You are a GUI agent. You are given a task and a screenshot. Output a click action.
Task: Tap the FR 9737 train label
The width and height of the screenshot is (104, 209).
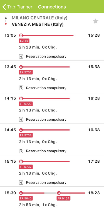pos(26,167)
